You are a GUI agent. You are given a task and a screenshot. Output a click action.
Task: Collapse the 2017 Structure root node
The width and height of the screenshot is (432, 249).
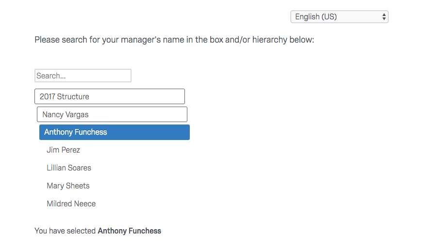[109, 96]
